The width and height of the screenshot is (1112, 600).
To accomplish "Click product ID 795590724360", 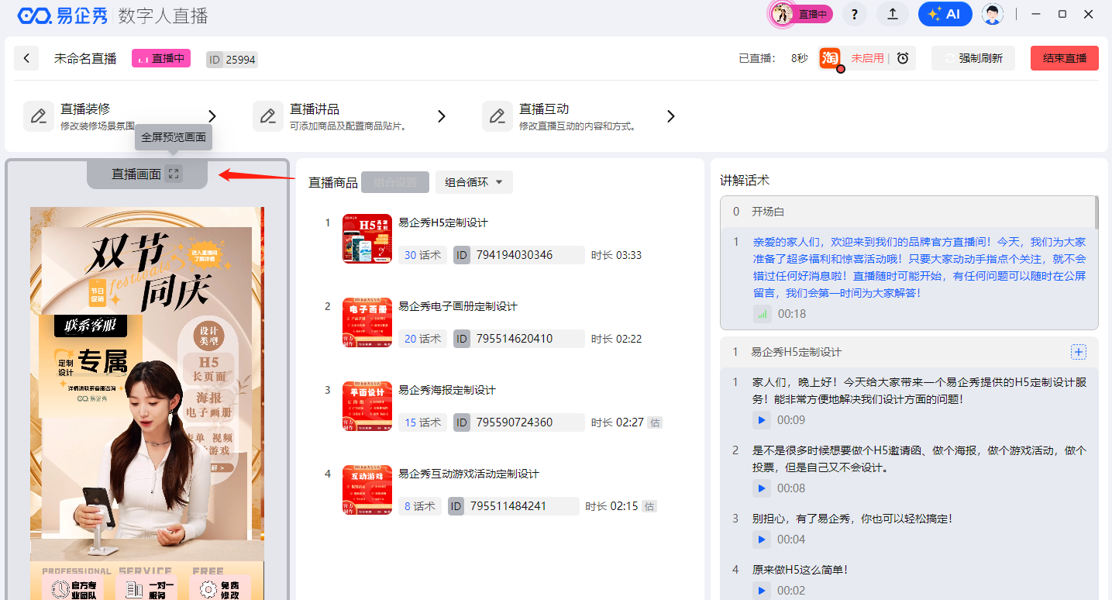I will coord(519,422).
